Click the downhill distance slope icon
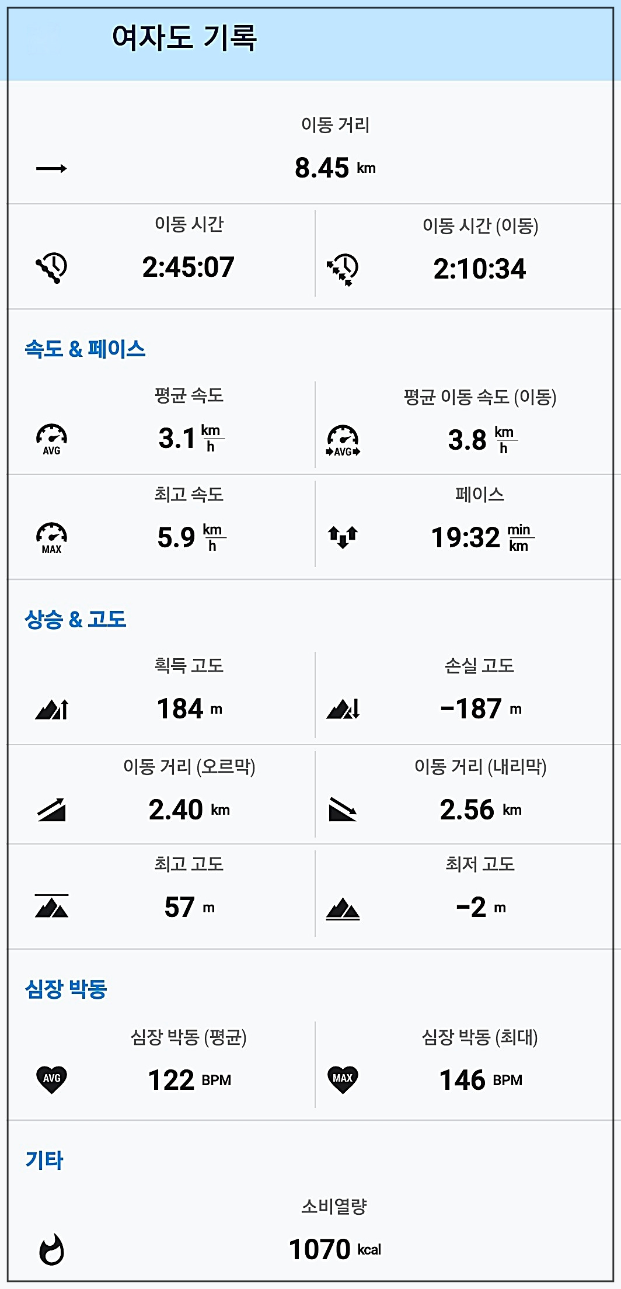Image resolution: width=621 pixels, height=1289 pixels. [x=343, y=809]
